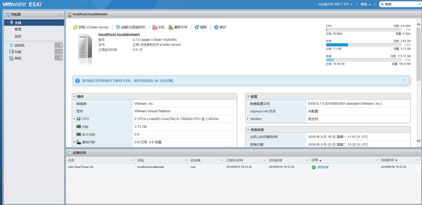Viewport: 422px width, 205px height.
Task: Click the info icon in evaluation notice
Action: [x=77, y=80]
